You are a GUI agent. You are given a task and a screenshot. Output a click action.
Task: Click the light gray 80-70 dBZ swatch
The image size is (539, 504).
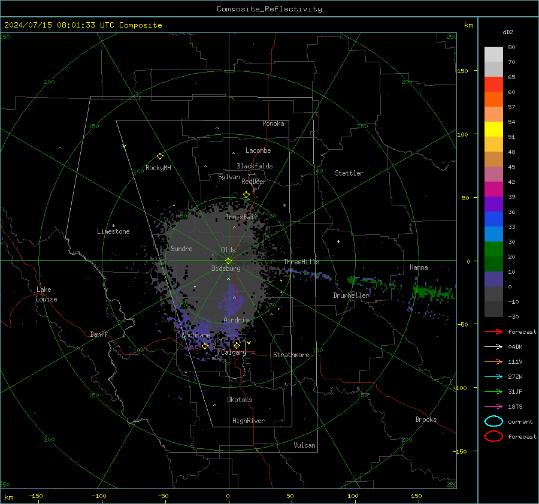tap(493, 55)
